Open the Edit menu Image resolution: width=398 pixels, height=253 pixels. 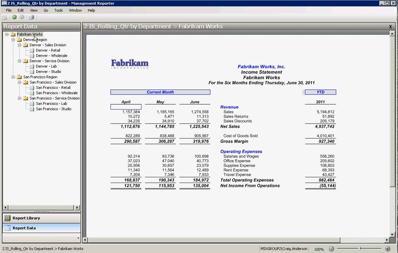pyautogui.click(x=21, y=11)
